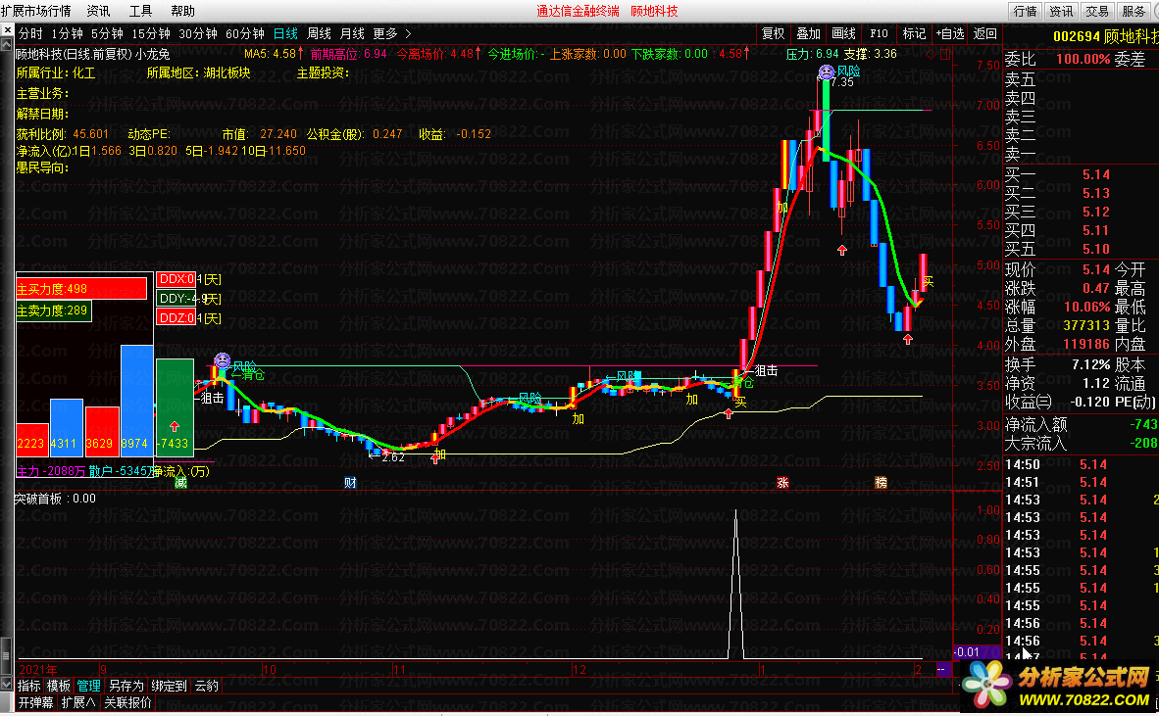Toggle 开弹幕 bullet comments on
Screen dimensions: 1159x716
[x=36, y=702]
